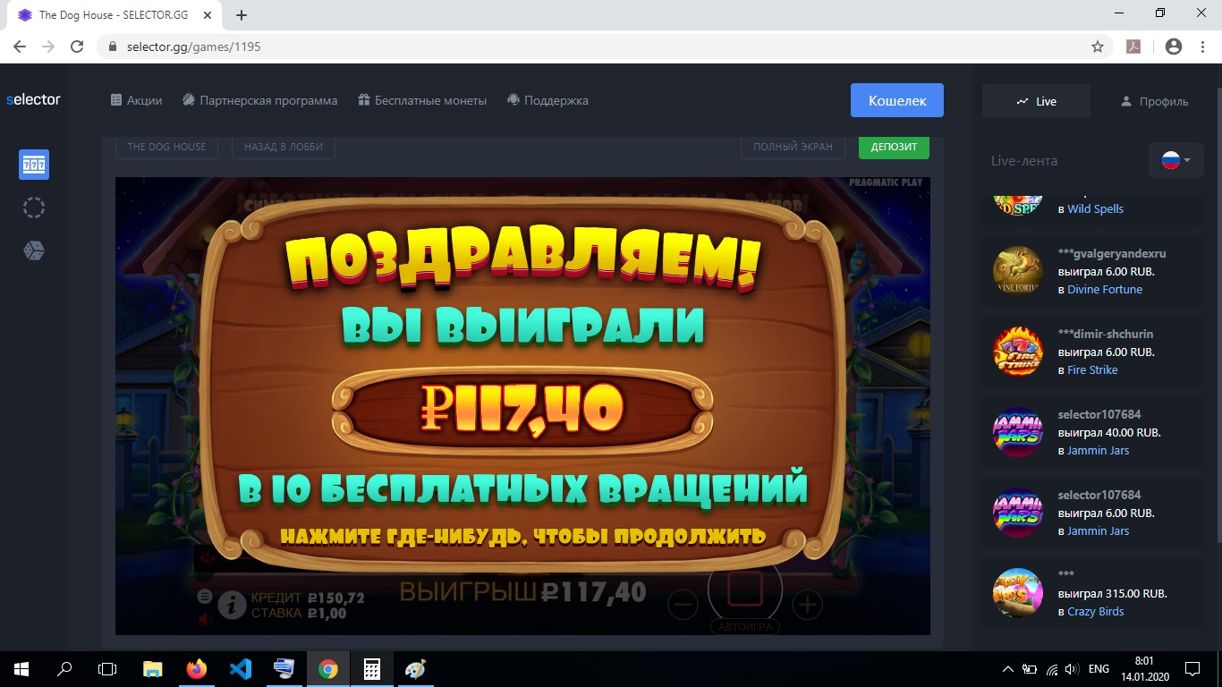1222x687 pixels.
Task: Open Task View on the taskbar
Action: 107,669
